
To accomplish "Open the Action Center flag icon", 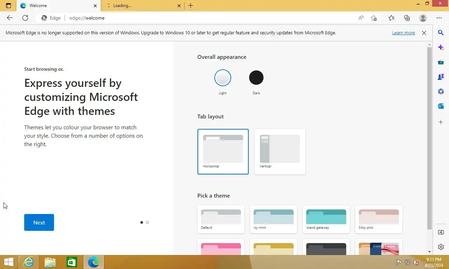I will click(x=399, y=262).
